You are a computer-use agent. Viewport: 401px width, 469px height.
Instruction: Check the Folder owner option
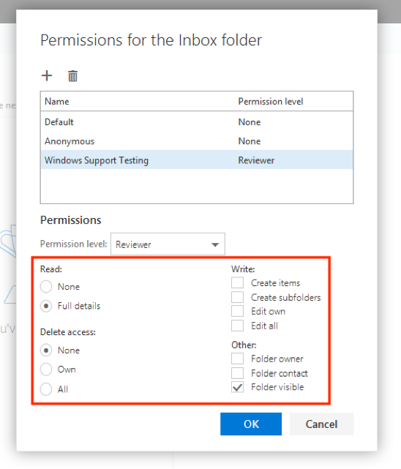[237, 359]
